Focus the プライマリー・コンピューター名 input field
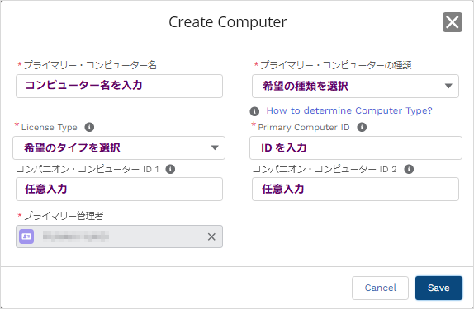Screen dimensions: 474x309 (120, 87)
